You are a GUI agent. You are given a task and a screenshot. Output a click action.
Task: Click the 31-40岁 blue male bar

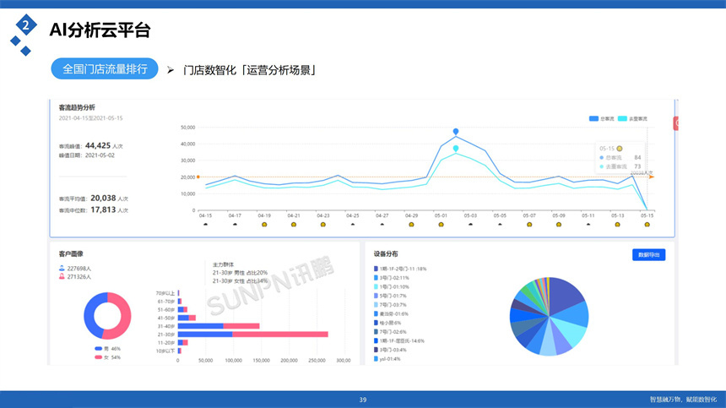pyautogui.click(x=200, y=326)
